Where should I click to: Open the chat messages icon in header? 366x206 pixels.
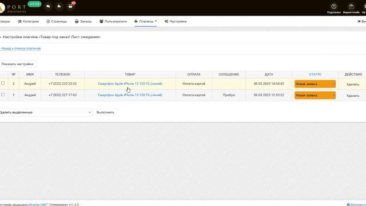48,6
